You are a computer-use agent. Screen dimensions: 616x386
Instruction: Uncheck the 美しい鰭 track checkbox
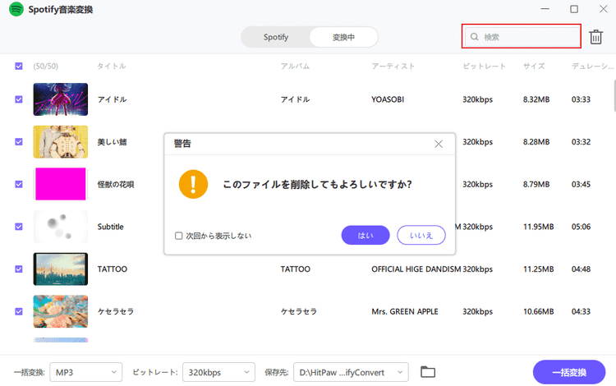point(18,142)
